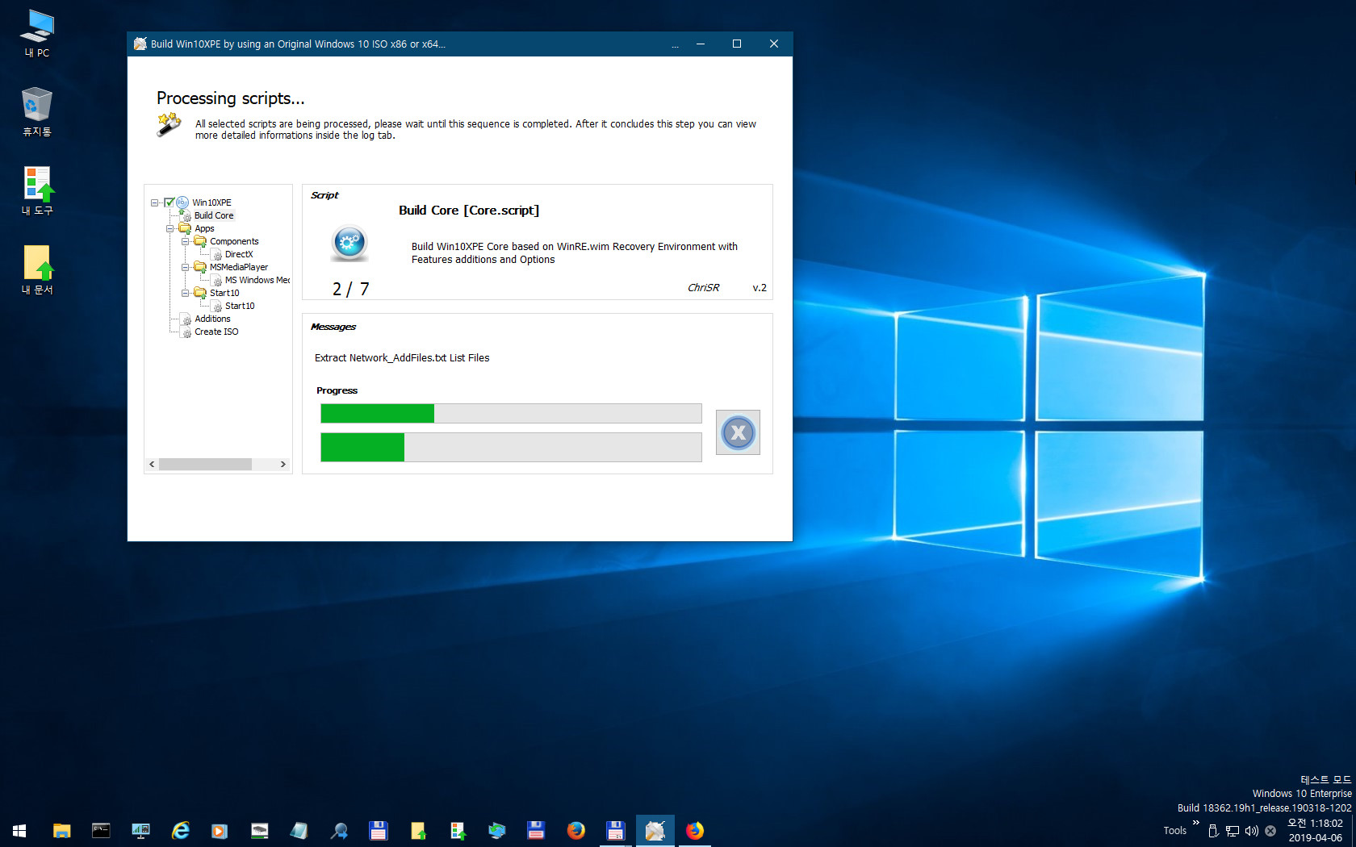The image size is (1356, 847).
Task: Click the tree horizontal scrollbar left arrow
Action: [152, 464]
